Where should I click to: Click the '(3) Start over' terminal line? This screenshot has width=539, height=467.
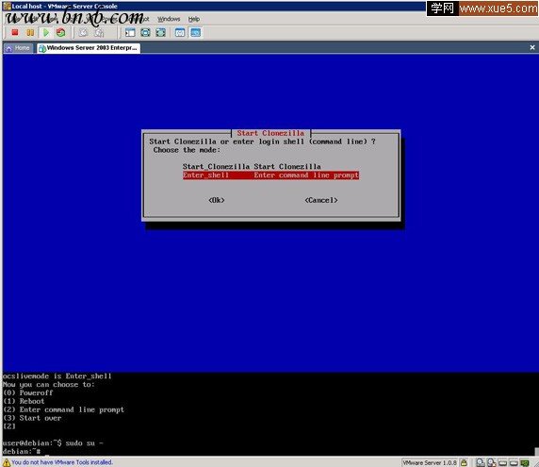coord(32,418)
